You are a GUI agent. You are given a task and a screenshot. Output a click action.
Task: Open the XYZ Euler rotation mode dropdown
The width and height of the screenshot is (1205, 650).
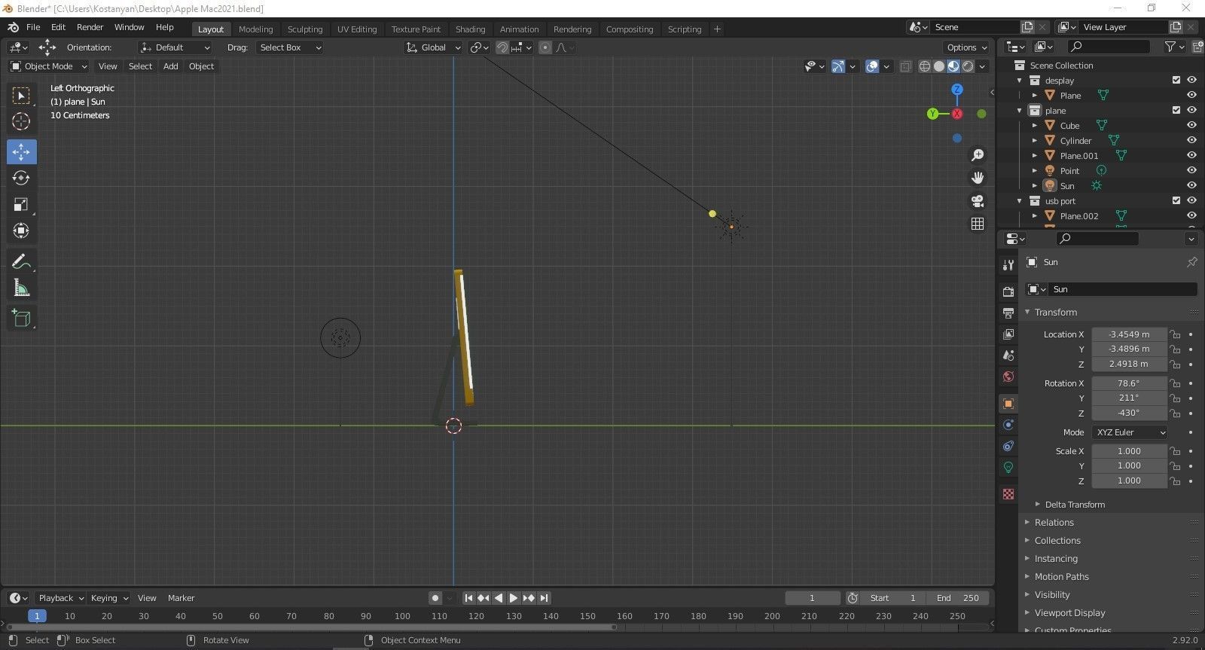(1129, 432)
